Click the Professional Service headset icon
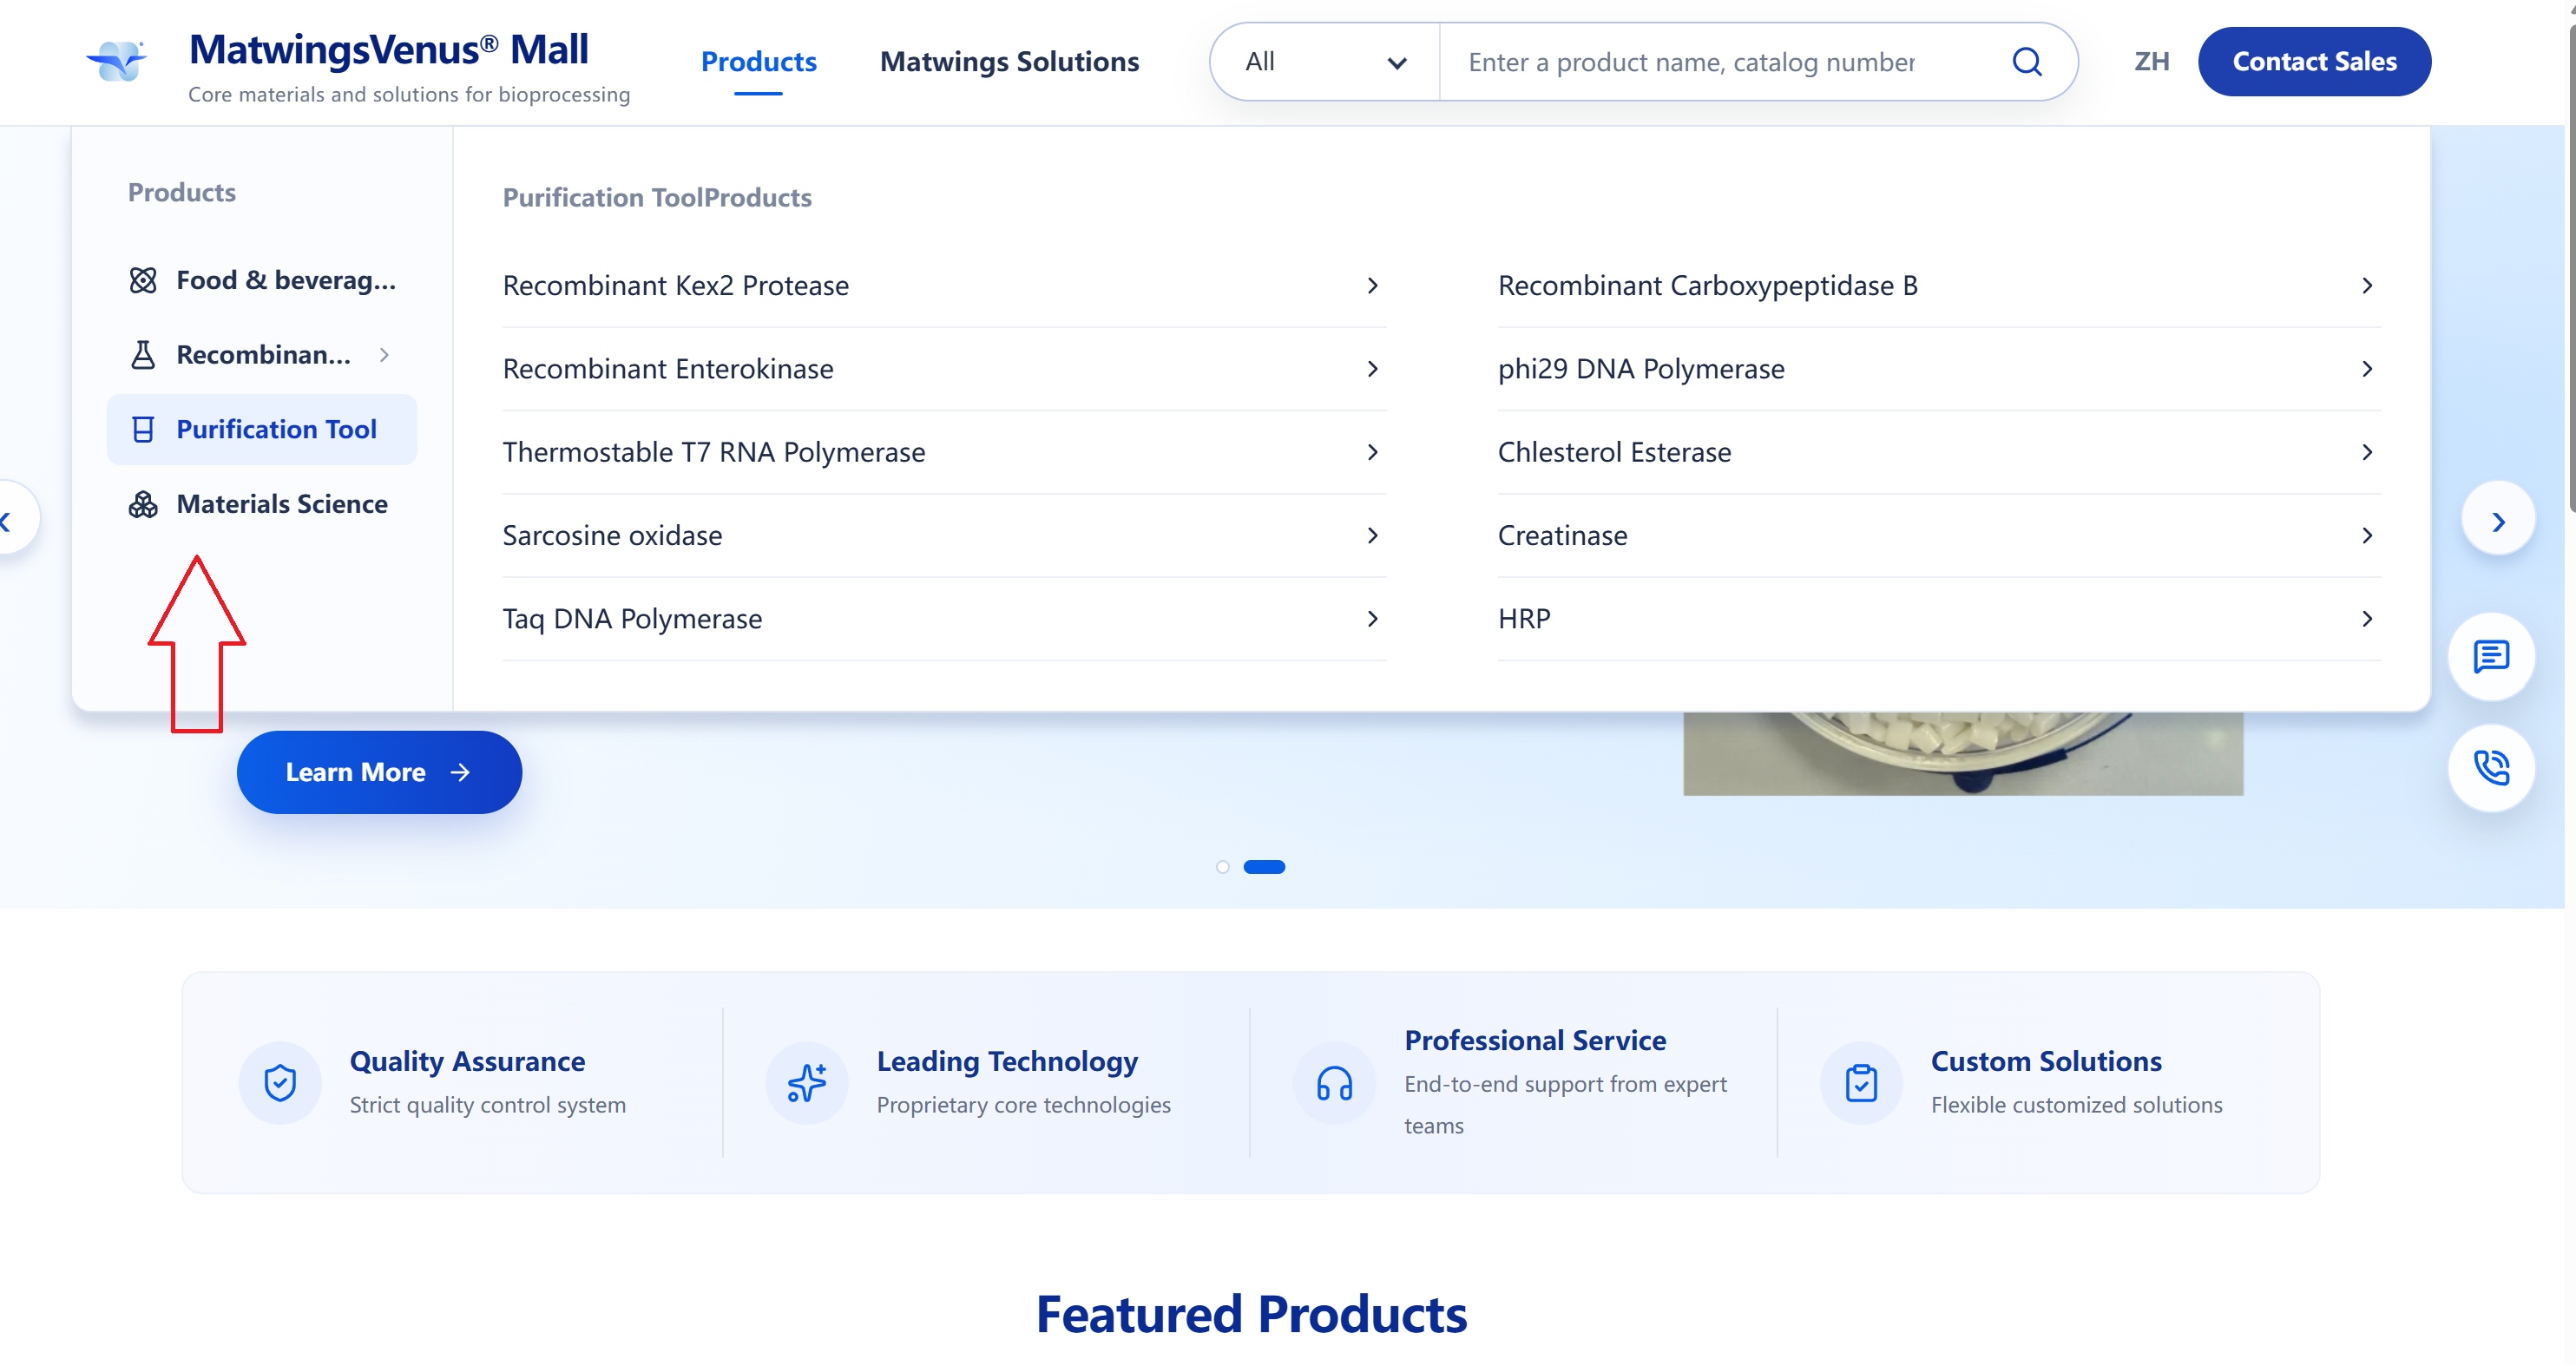2576x1366 pixels. tap(1334, 1083)
